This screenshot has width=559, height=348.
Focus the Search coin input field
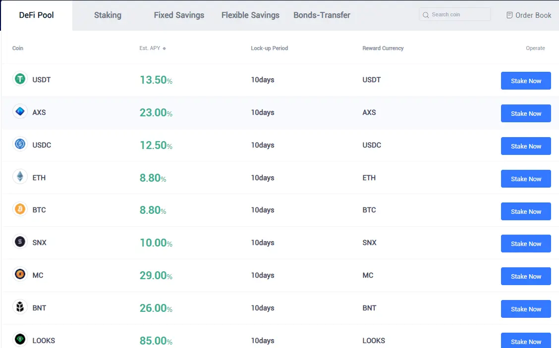[454, 14]
